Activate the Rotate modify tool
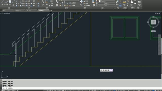This screenshot has height=91, width=162. pyautogui.click(x=28, y=1)
